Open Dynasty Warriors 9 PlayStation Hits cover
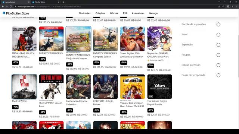 pyautogui.click(x=51, y=39)
